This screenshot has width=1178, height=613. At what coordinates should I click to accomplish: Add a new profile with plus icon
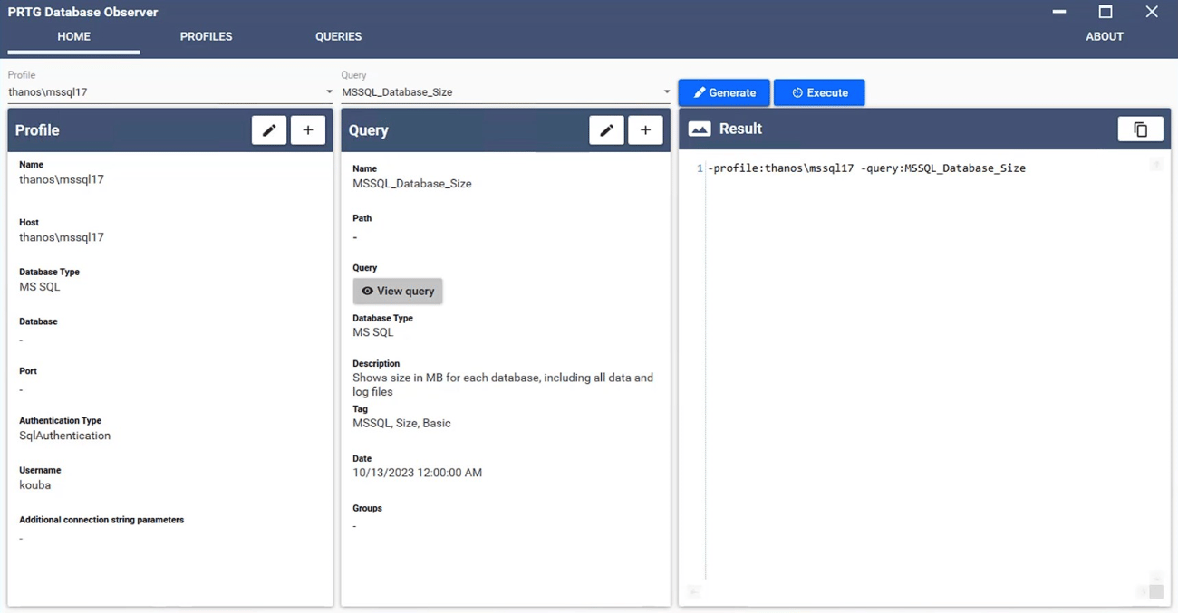pos(308,130)
